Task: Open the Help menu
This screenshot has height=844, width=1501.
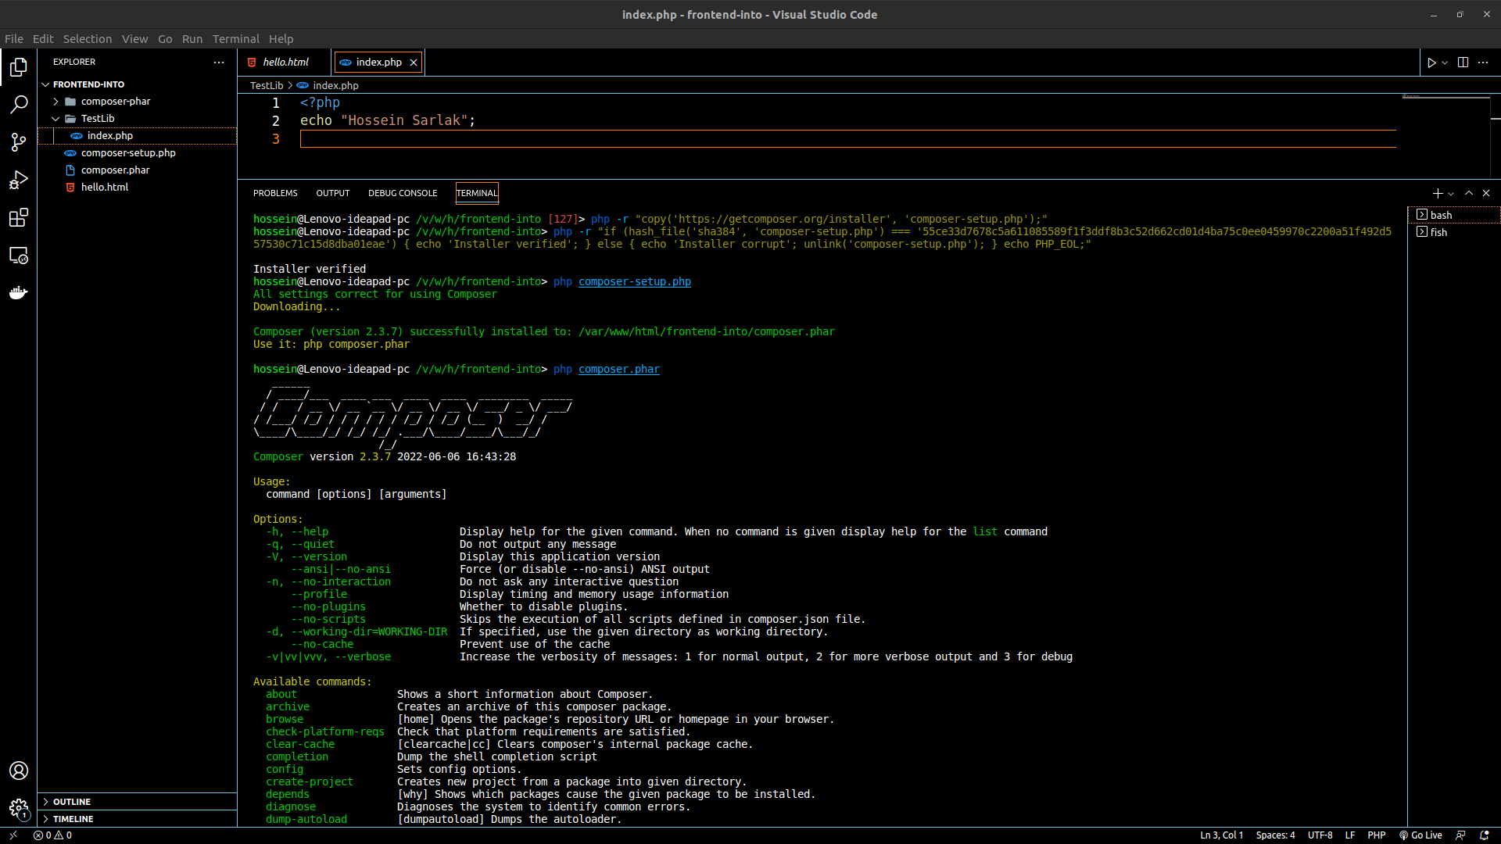Action: click(281, 39)
